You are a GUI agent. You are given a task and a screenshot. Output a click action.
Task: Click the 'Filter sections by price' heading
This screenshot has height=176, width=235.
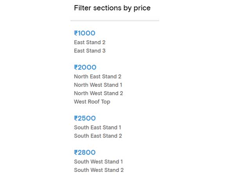click(112, 8)
